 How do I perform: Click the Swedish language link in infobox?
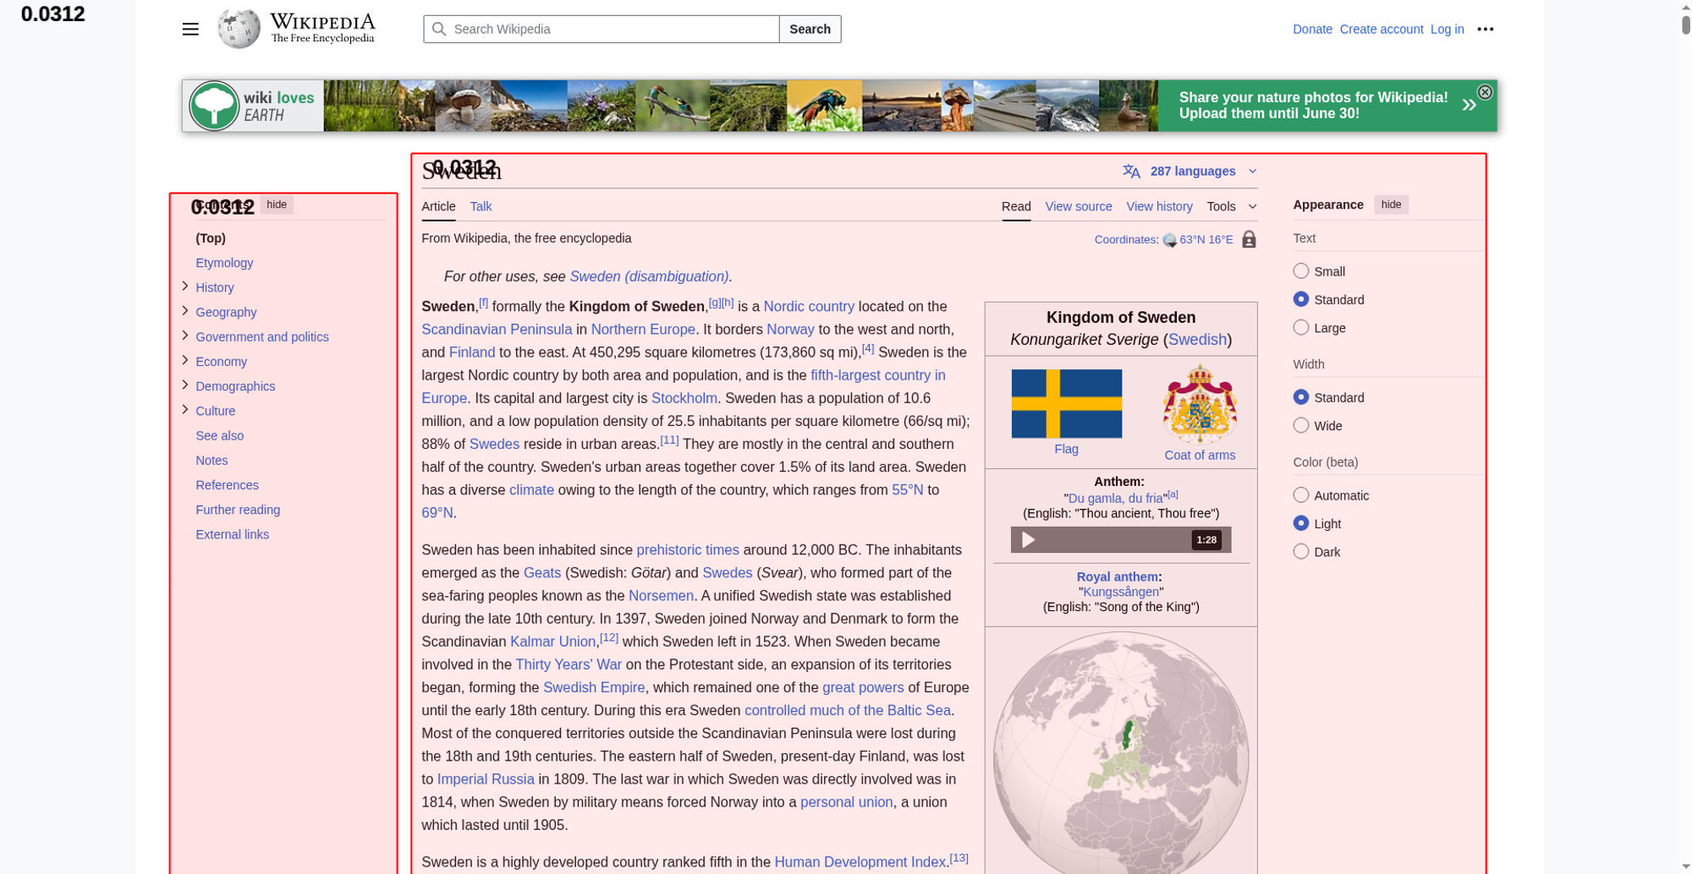(1197, 339)
